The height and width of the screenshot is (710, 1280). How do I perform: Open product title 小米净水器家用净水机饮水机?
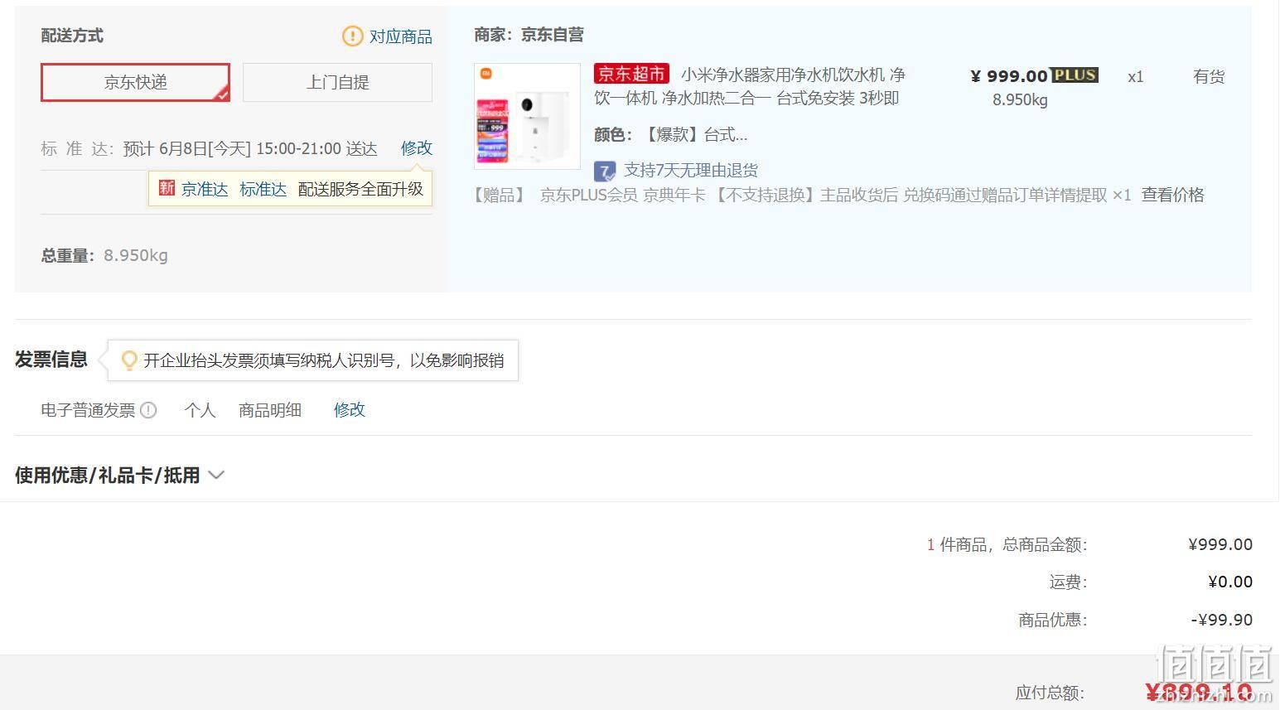tap(750, 86)
